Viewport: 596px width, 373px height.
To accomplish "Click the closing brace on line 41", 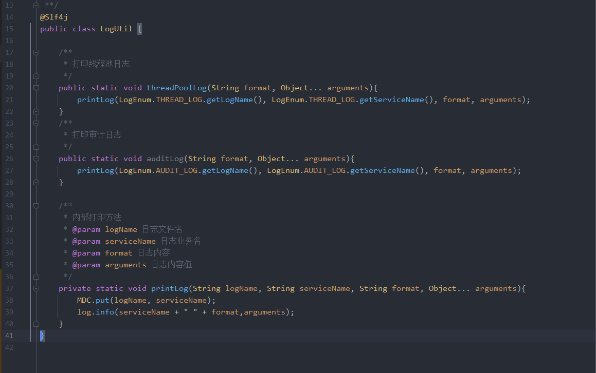I will point(42,335).
